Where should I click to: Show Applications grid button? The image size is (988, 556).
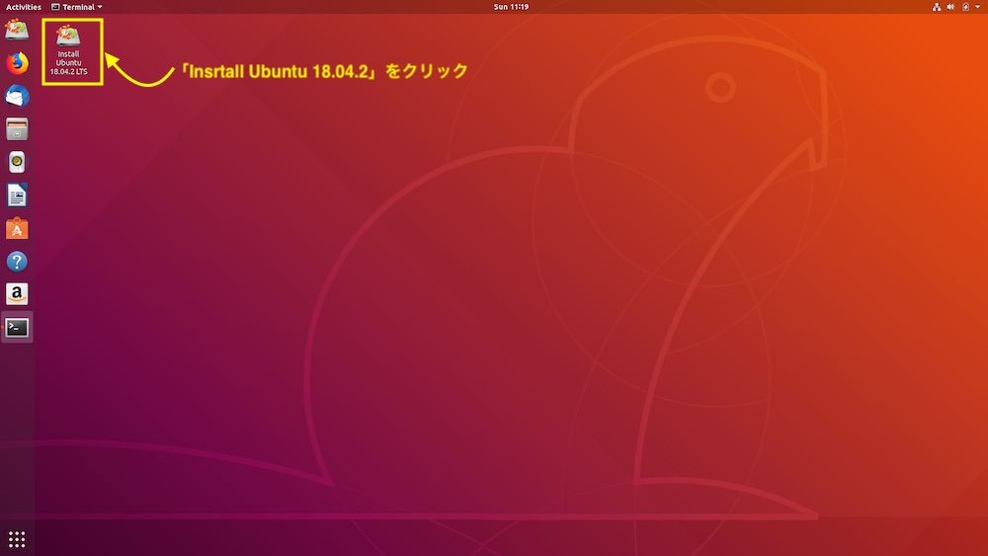tap(17, 539)
